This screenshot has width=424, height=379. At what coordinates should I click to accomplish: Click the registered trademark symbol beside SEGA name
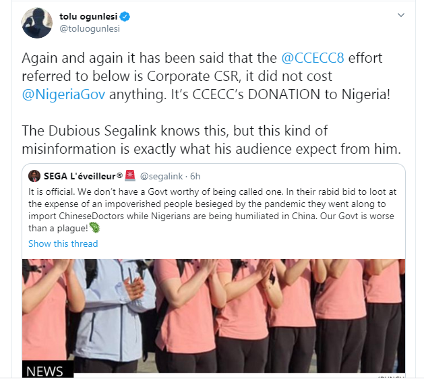point(119,175)
